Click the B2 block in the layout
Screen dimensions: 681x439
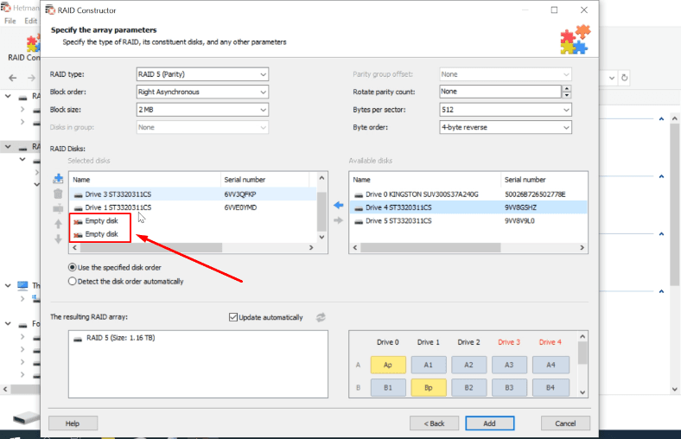pos(468,387)
